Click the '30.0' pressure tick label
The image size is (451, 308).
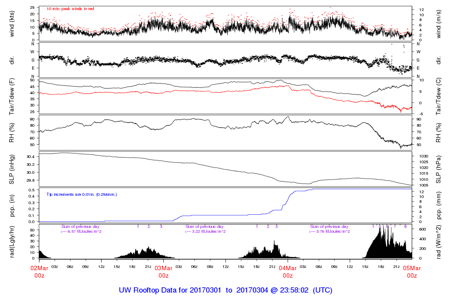pos(30,172)
